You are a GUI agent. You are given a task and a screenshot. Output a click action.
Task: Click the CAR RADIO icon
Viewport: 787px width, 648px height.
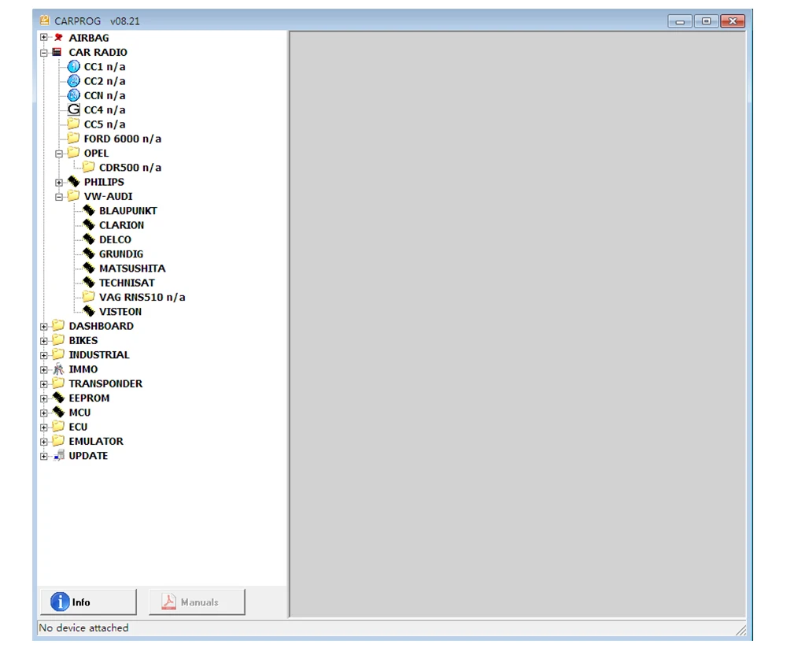click(x=57, y=52)
